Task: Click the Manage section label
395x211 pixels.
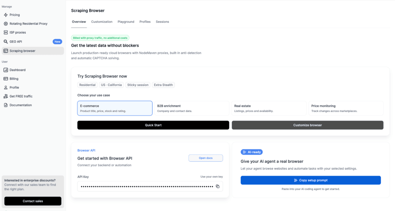Action: [x=7, y=7]
